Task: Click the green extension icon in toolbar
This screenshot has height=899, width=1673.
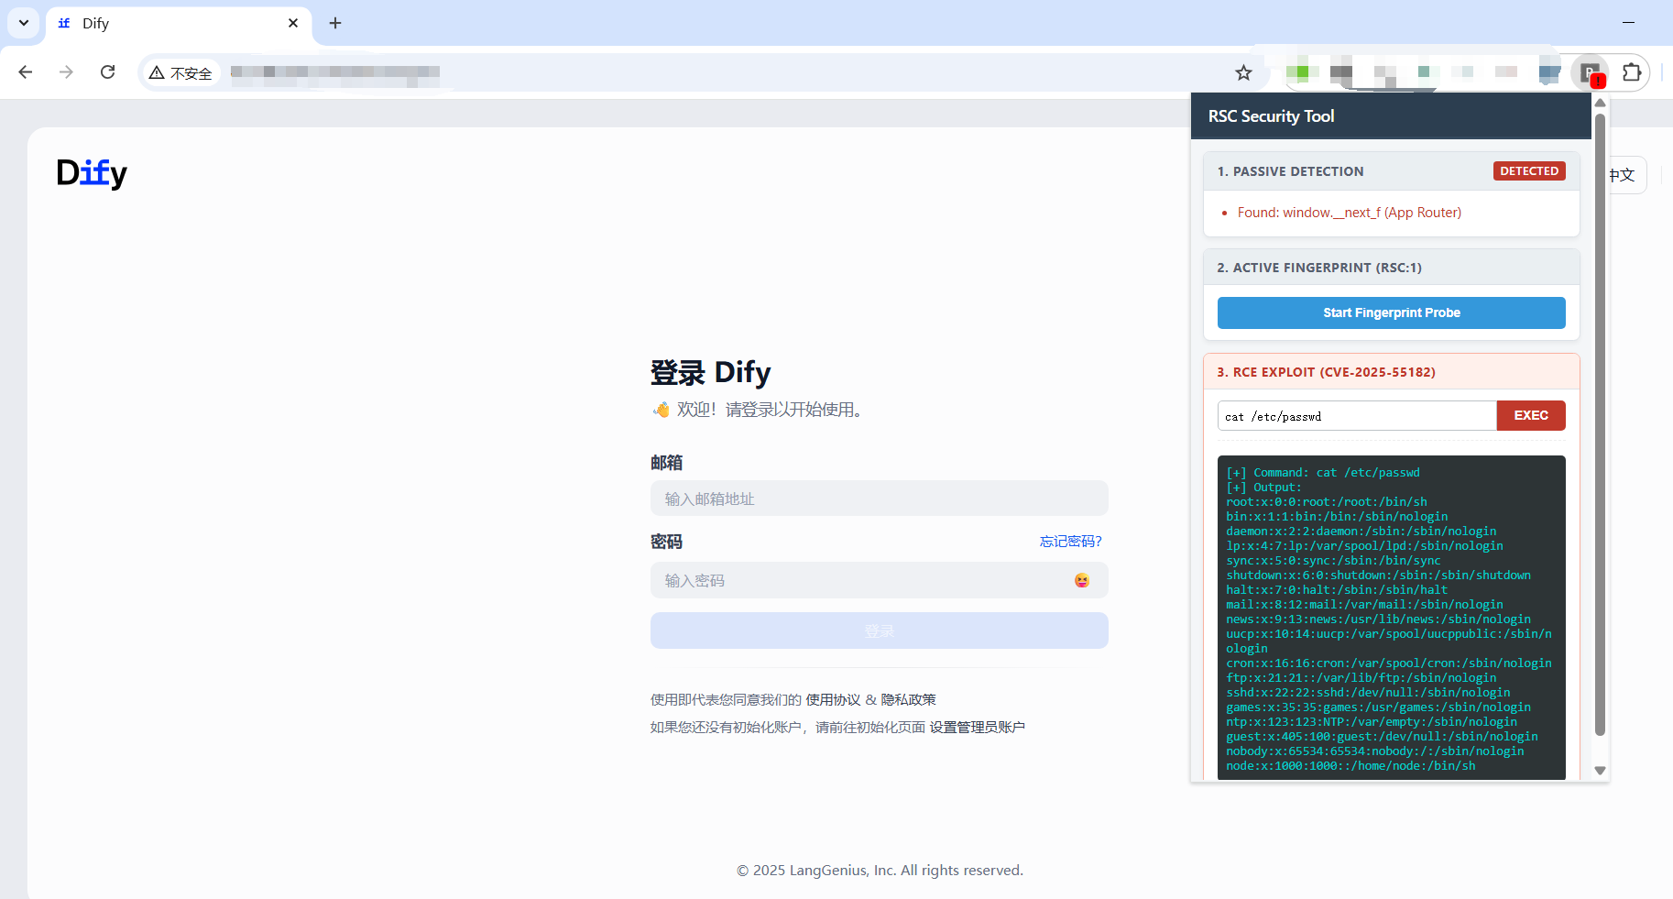Action: (x=1302, y=72)
